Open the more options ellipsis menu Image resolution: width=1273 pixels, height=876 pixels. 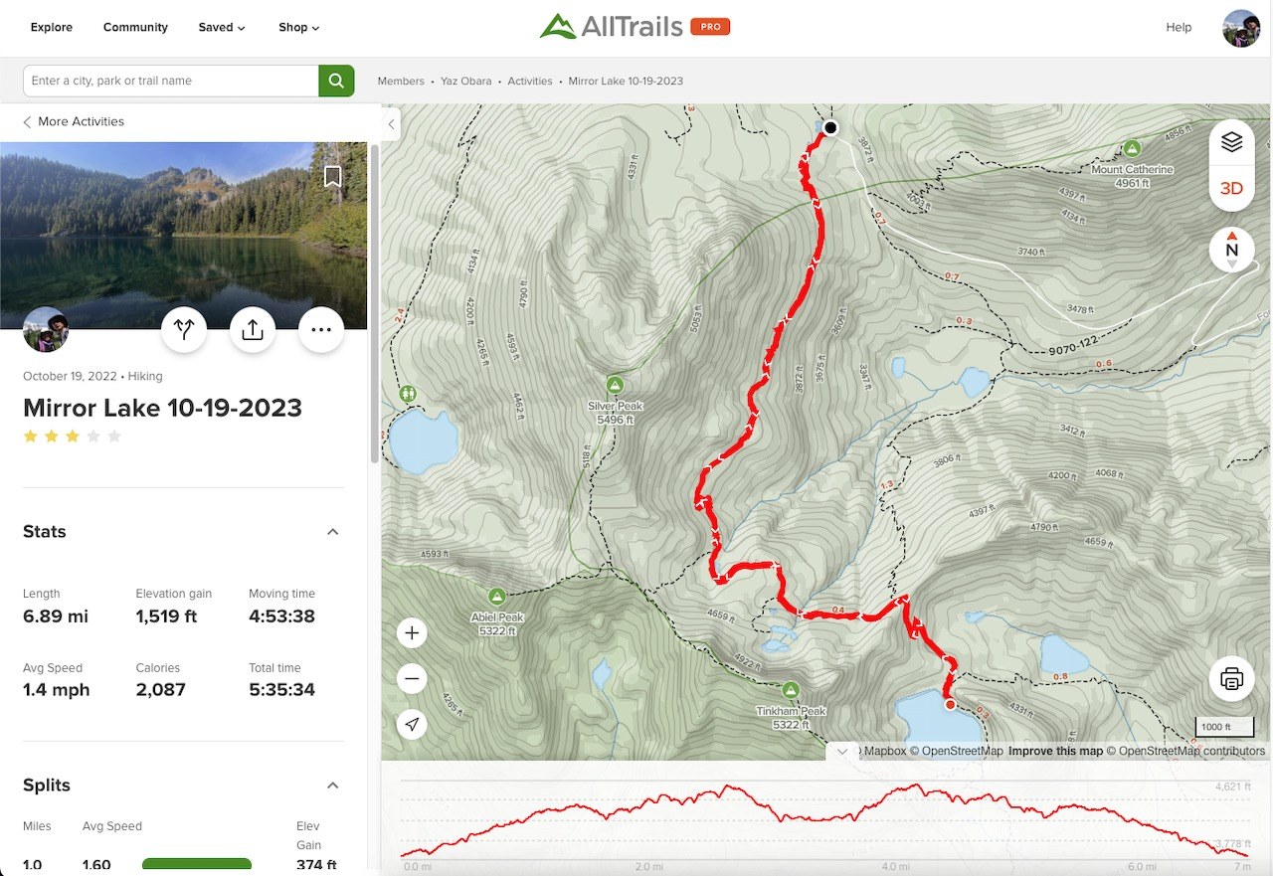click(321, 330)
